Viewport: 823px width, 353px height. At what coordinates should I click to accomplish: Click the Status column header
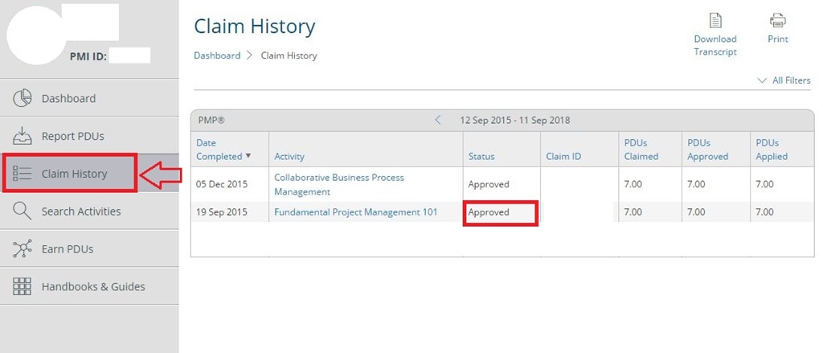pyautogui.click(x=481, y=157)
